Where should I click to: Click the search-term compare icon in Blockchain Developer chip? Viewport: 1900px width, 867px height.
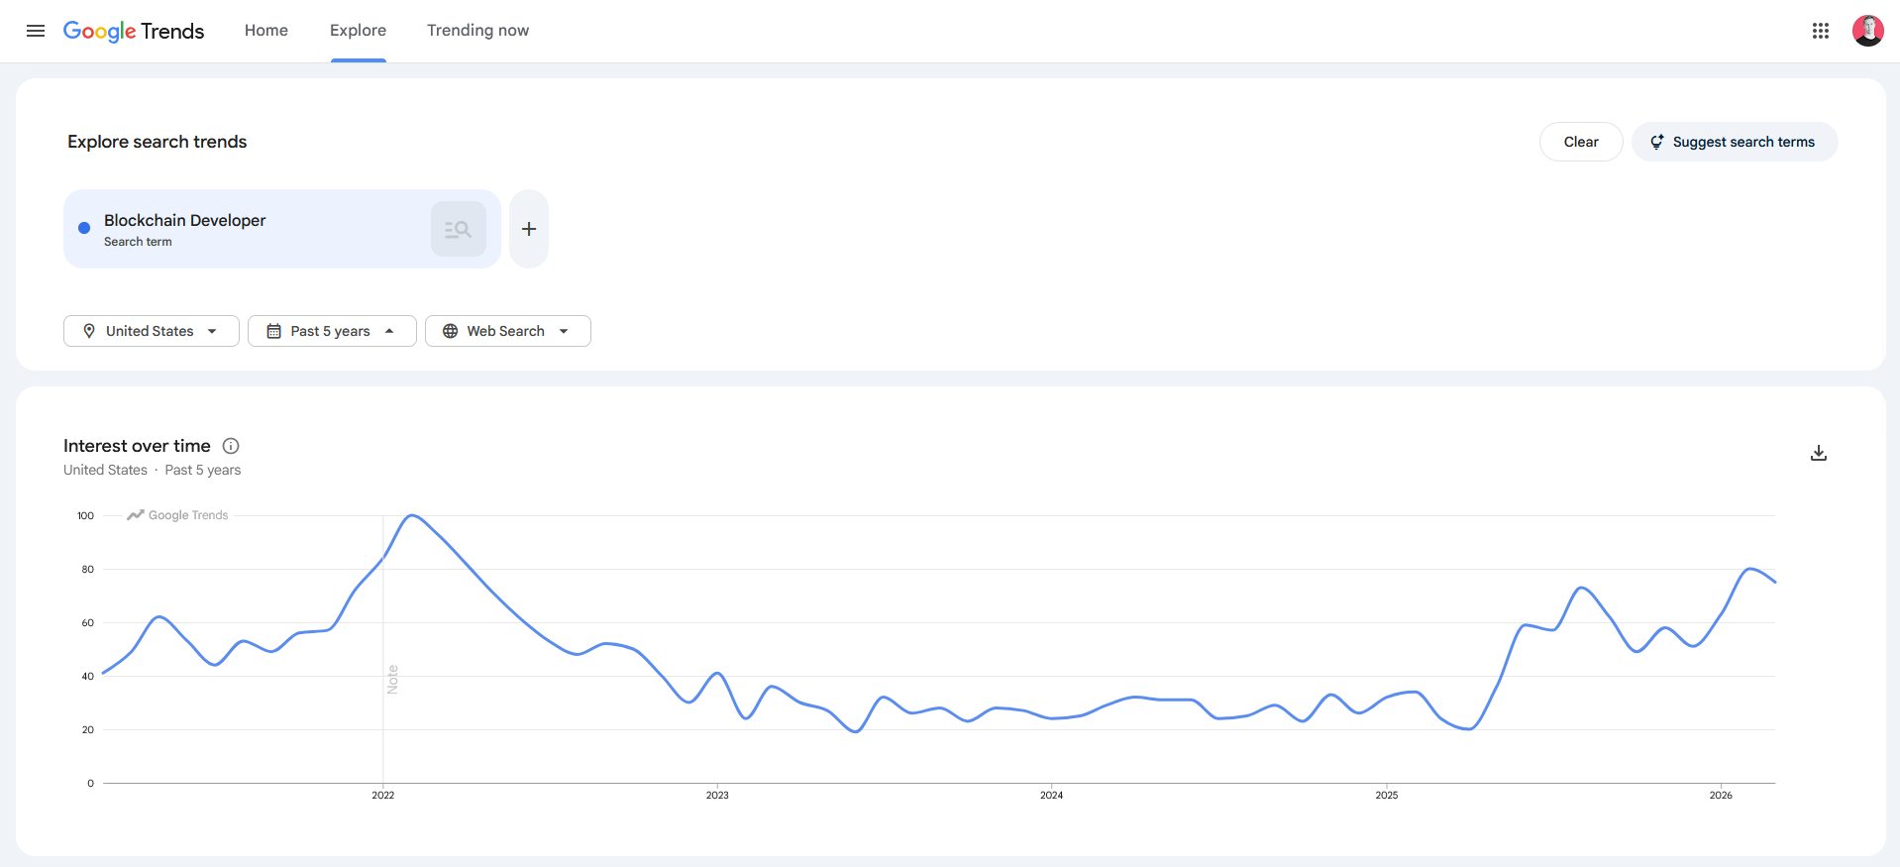pyautogui.click(x=459, y=229)
